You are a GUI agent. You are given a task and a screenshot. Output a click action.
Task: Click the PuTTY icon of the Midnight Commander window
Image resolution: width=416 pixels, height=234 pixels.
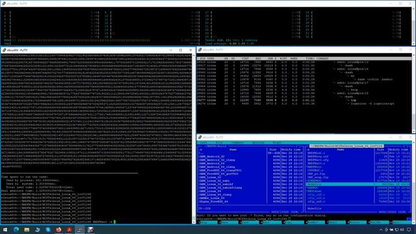coord(200,137)
